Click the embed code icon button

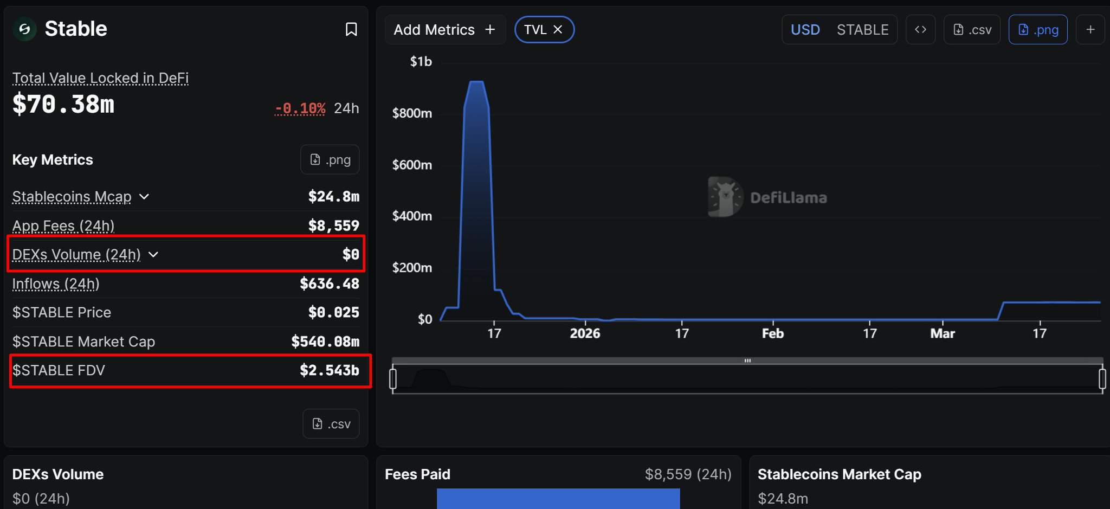click(920, 29)
